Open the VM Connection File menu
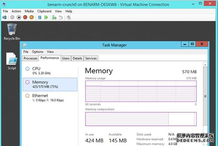218x146 pixels. click(x=5, y=11)
